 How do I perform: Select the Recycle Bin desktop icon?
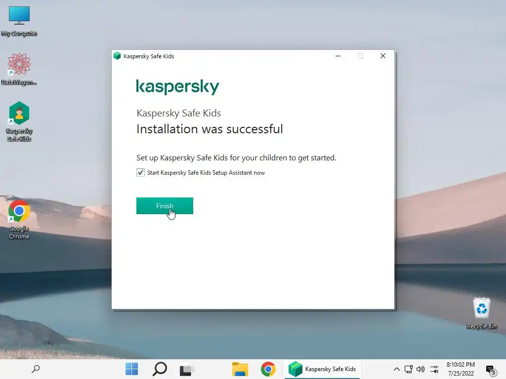(x=481, y=313)
